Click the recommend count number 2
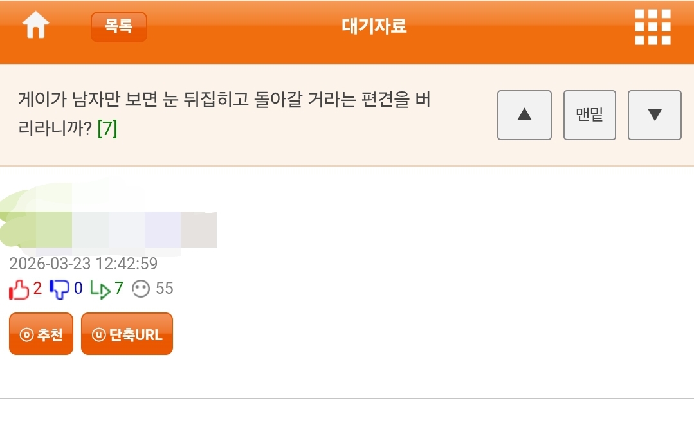The image size is (694, 423). tap(37, 289)
